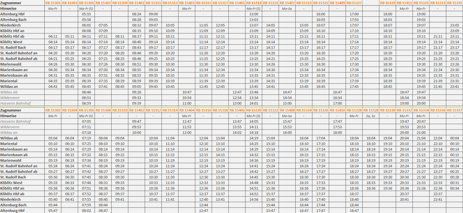The image size is (463, 213).
Task: Select the 08:45 Wildau an time for RB 15309
Action: click(120, 86)
